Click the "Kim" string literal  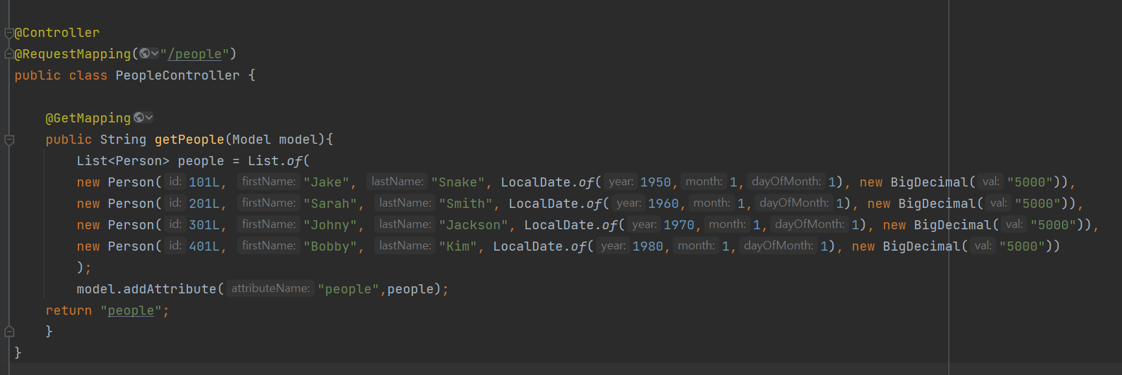(x=458, y=246)
